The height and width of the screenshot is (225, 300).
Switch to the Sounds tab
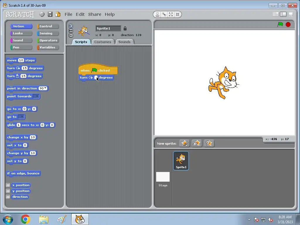coord(125,42)
